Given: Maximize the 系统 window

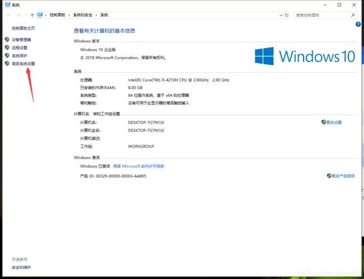Looking at the screenshot, I should (339, 5).
